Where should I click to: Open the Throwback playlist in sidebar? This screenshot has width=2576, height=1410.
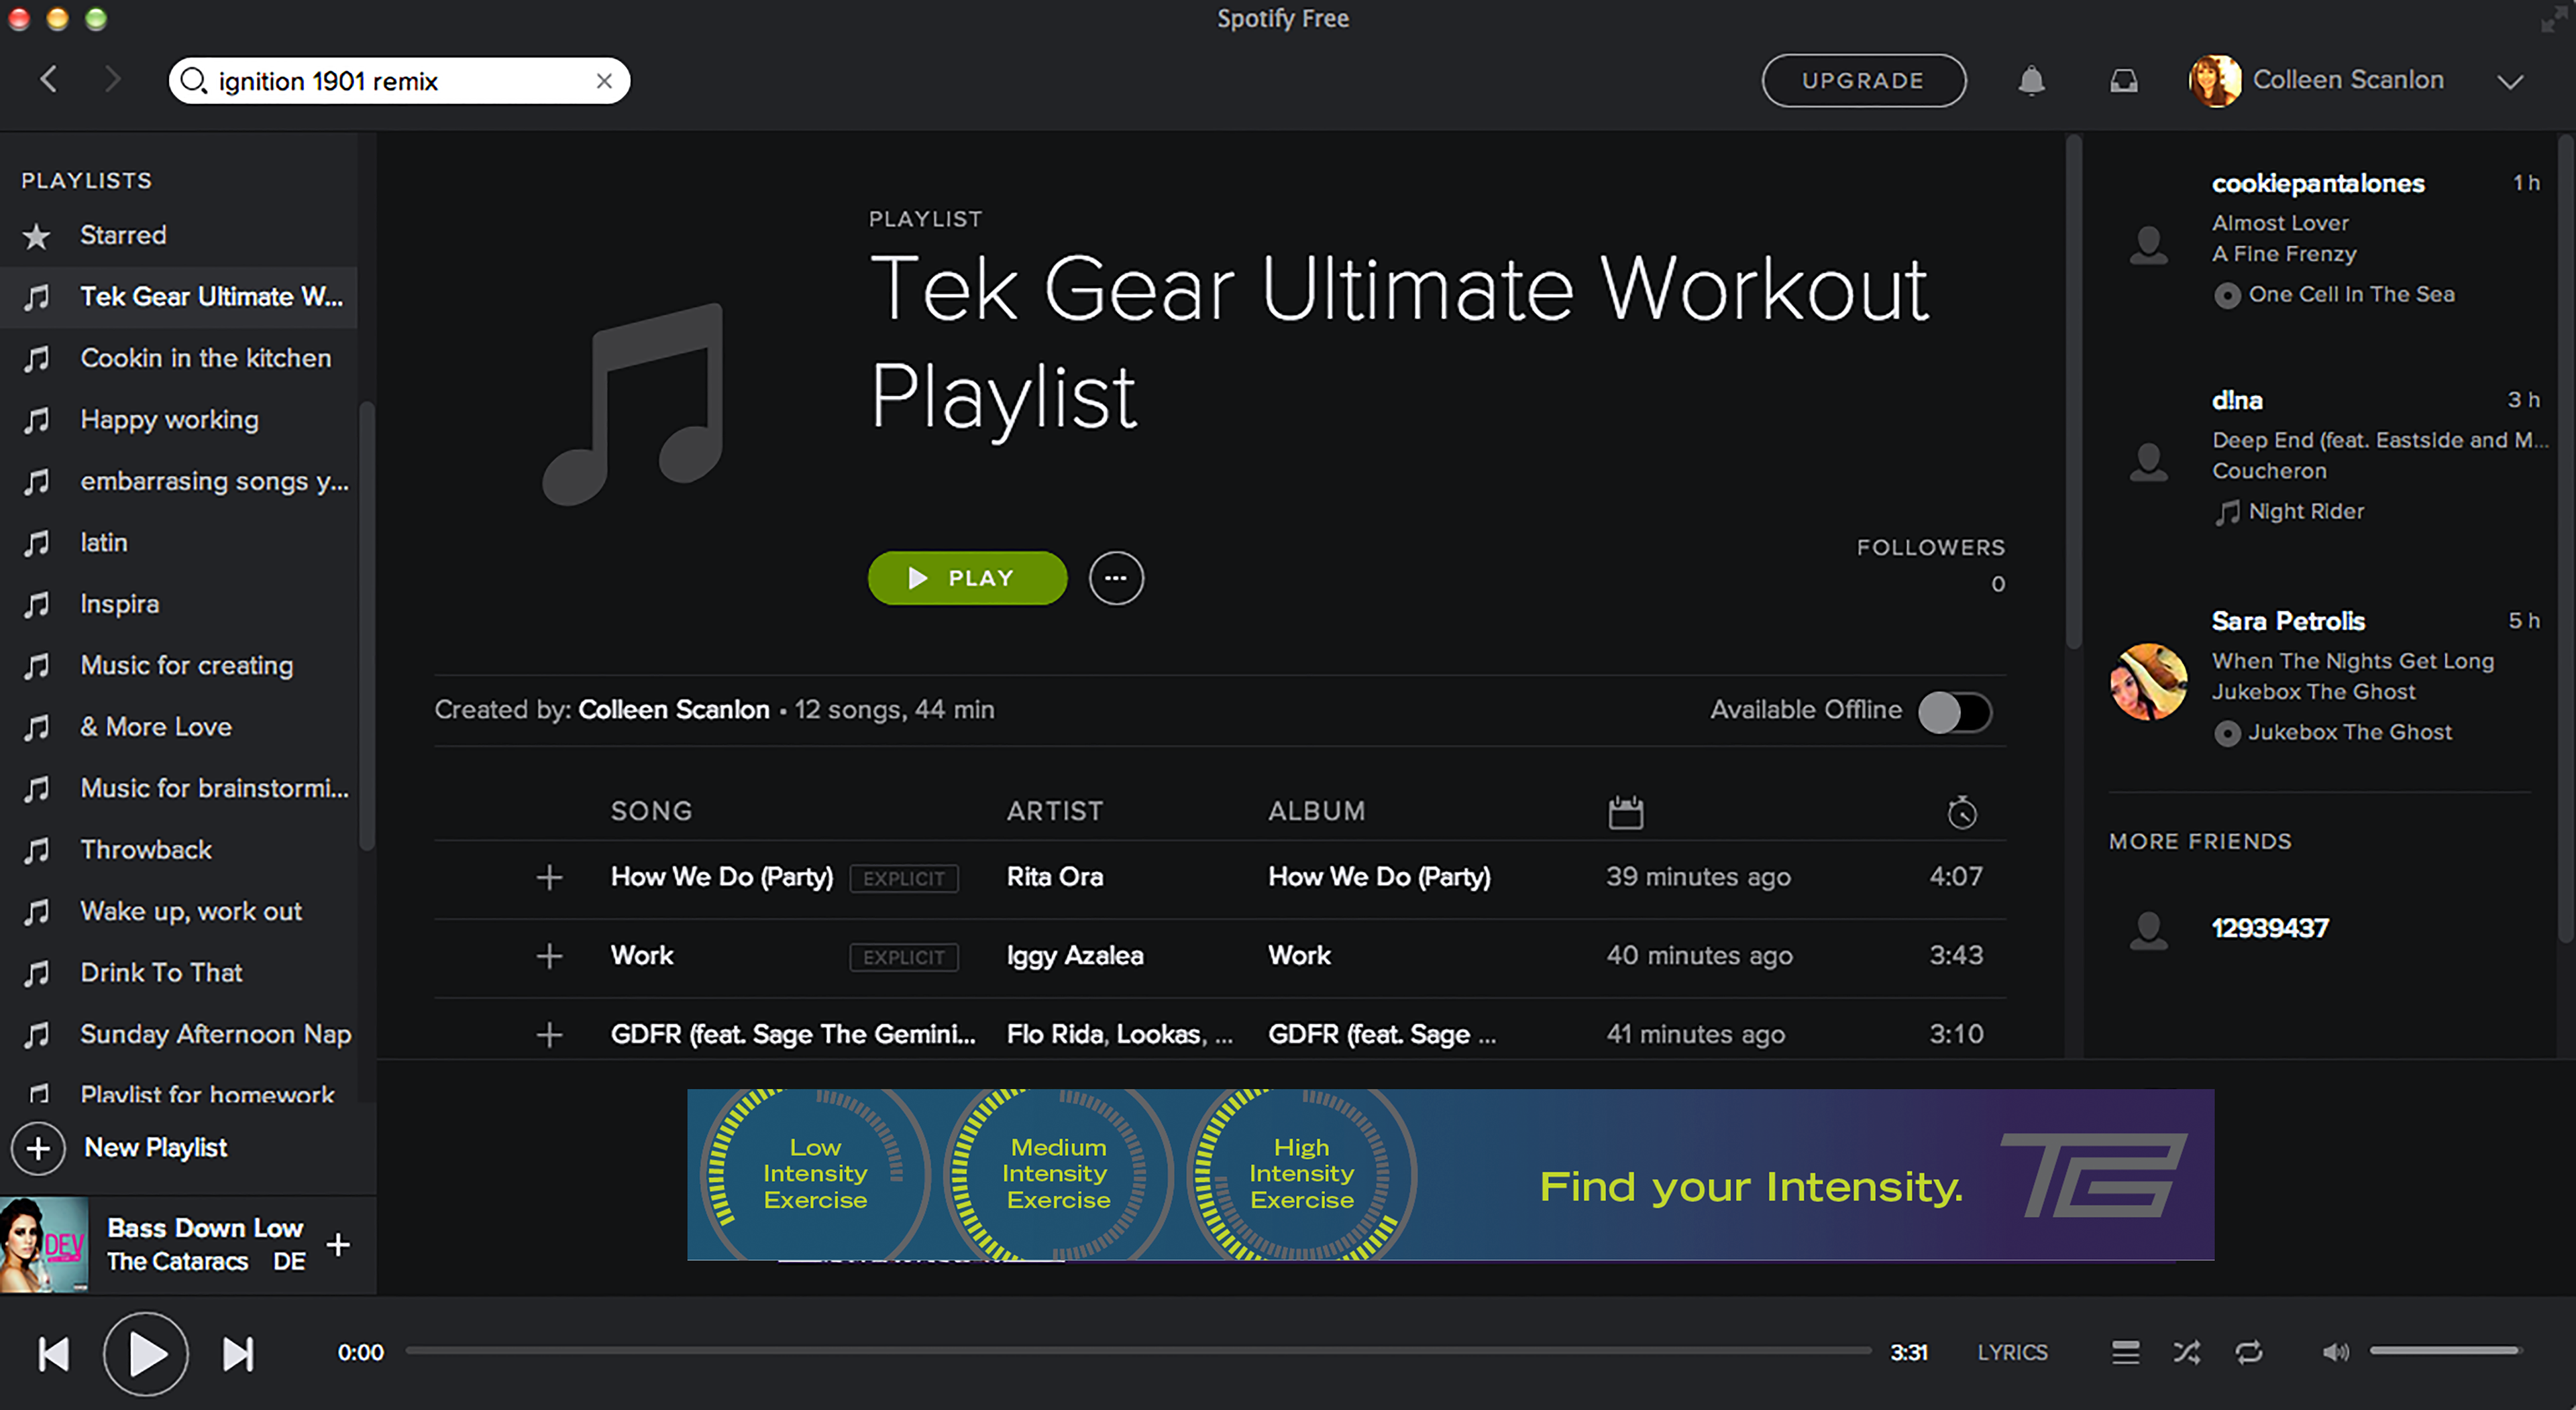pyautogui.click(x=146, y=849)
